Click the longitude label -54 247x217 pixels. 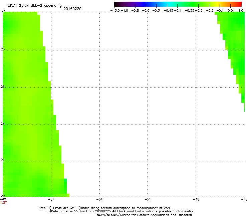(x=99, y=199)
